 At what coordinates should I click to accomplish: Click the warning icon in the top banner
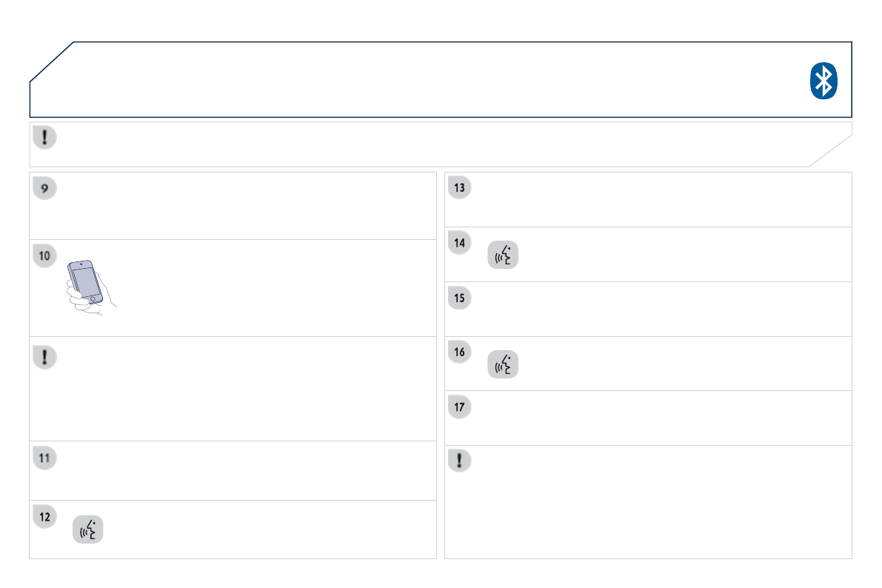45,138
